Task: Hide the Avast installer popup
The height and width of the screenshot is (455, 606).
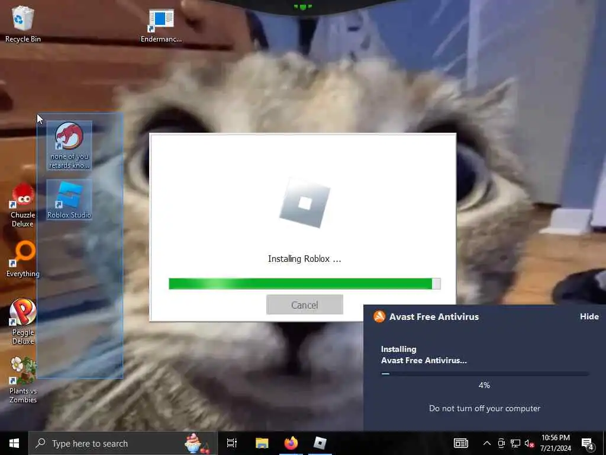Action: coord(589,316)
